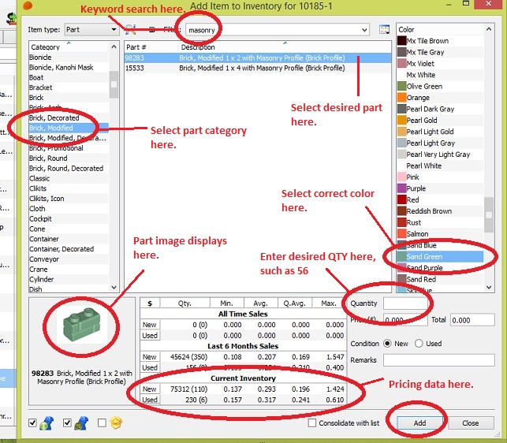The height and width of the screenshot is (443, 507).
Task: Select the Sand Red color
Action: coord(440,279)
